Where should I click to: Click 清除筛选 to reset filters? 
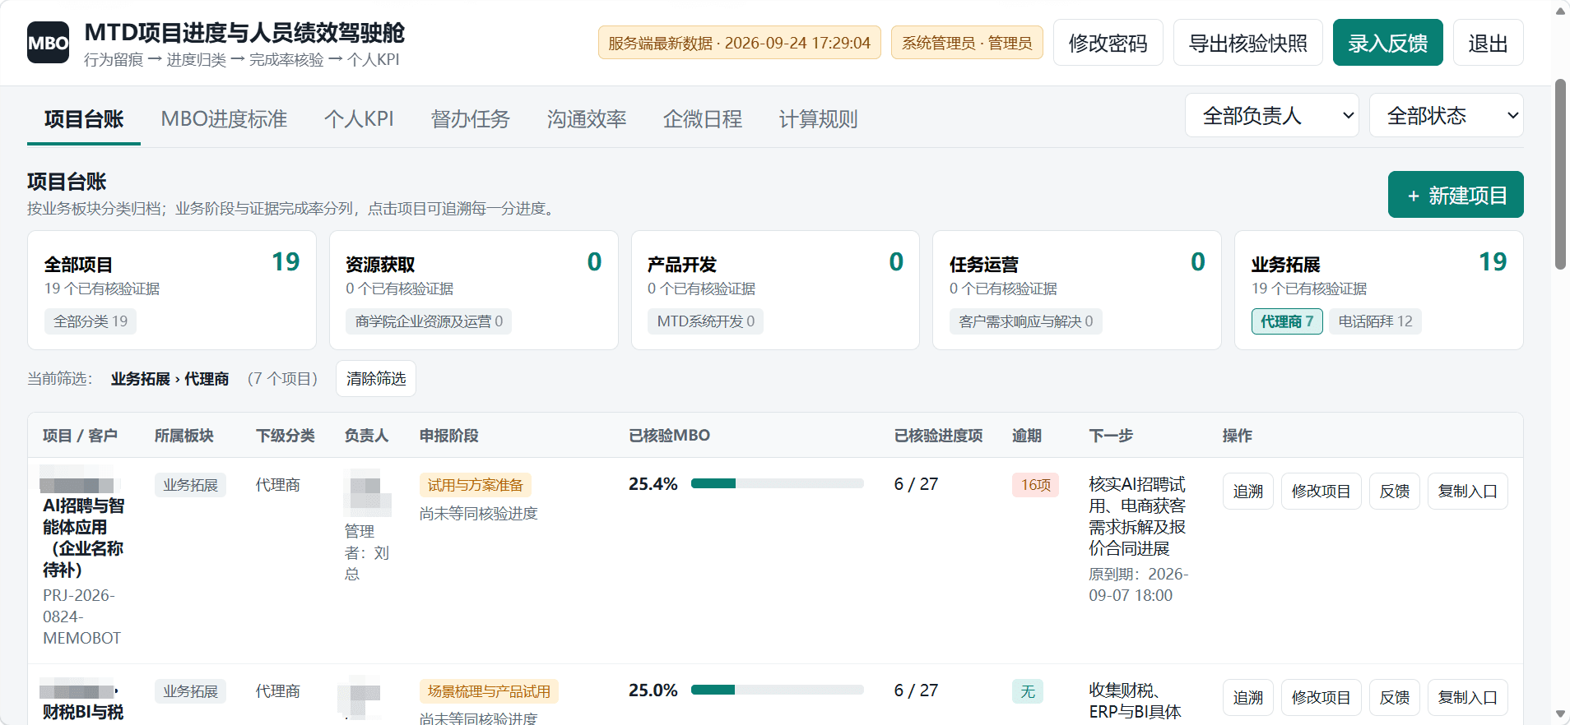pos(376,378)
